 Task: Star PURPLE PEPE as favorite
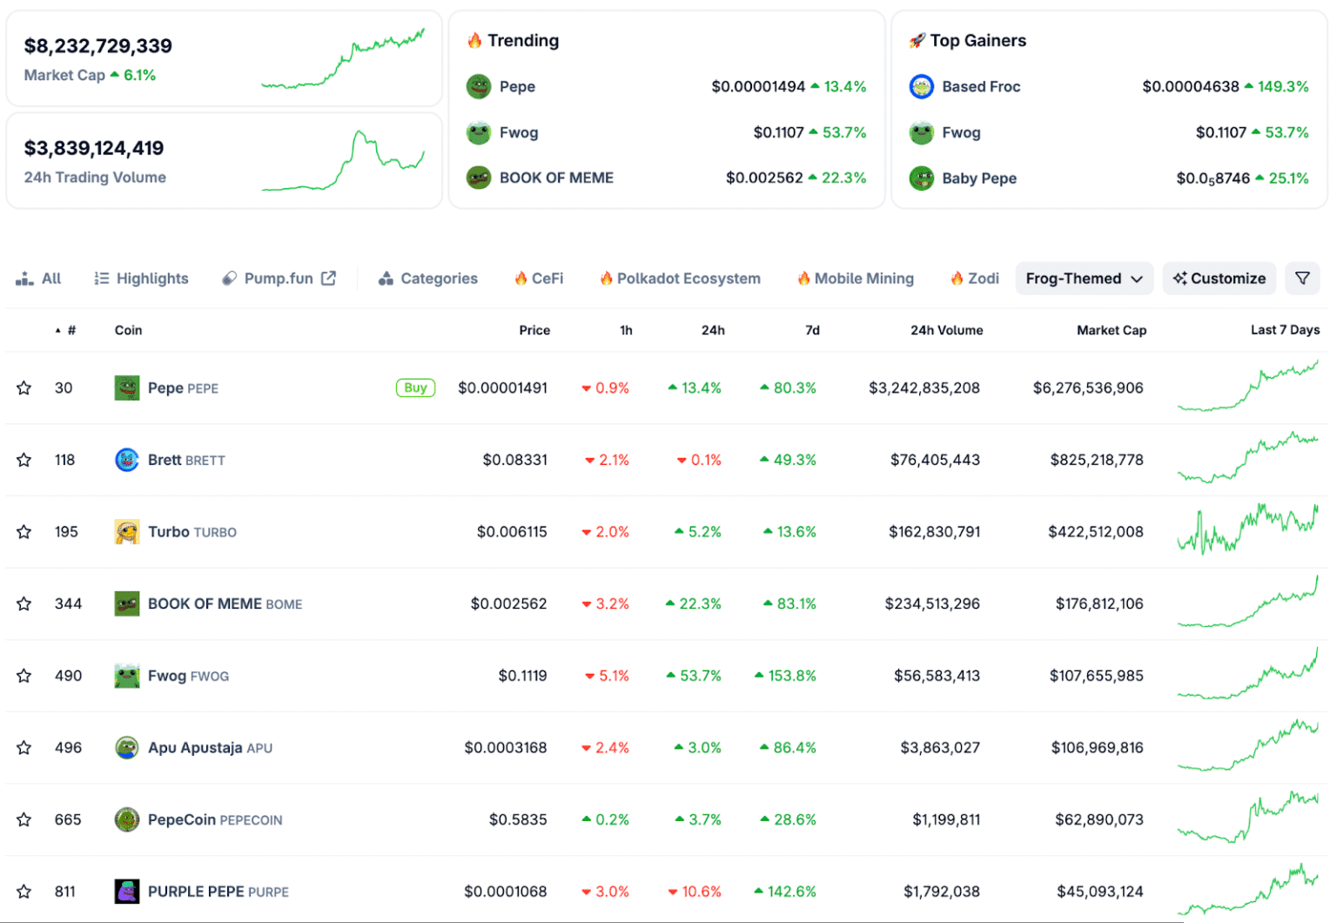coord(24,892)
